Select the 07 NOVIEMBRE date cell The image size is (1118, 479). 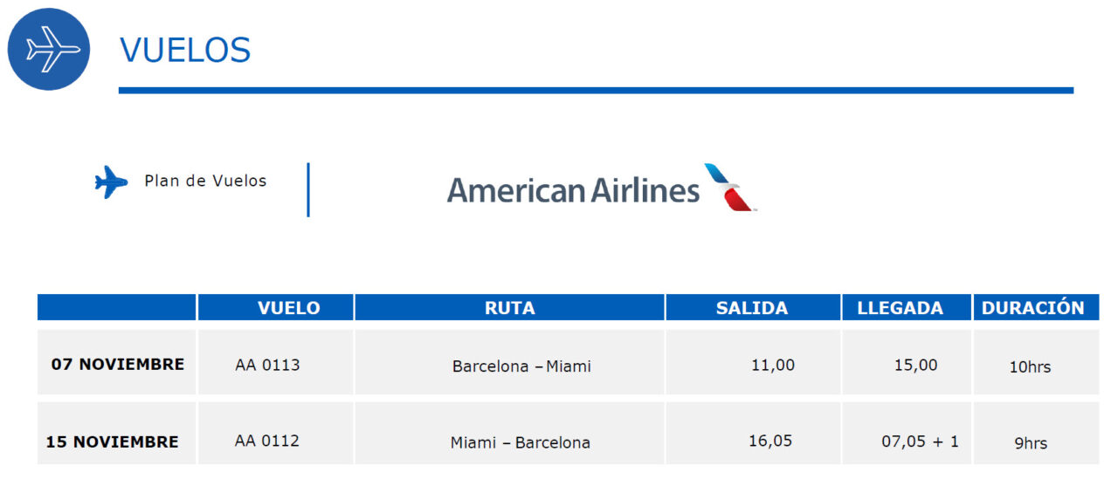(118, 364)
